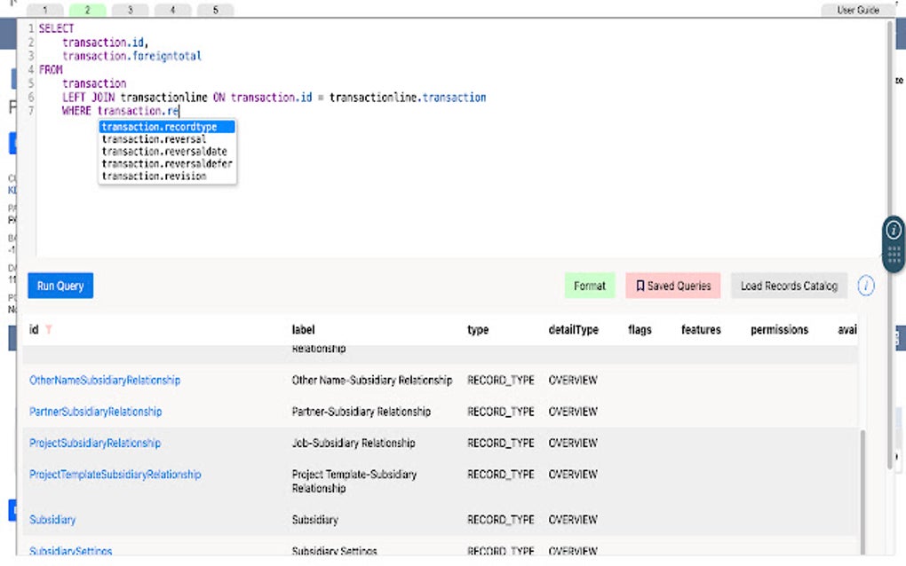This screenshot has width=906, height=566.
Task: Click the info icon beside Load Records Catalog
Action: tap(865, 286)
